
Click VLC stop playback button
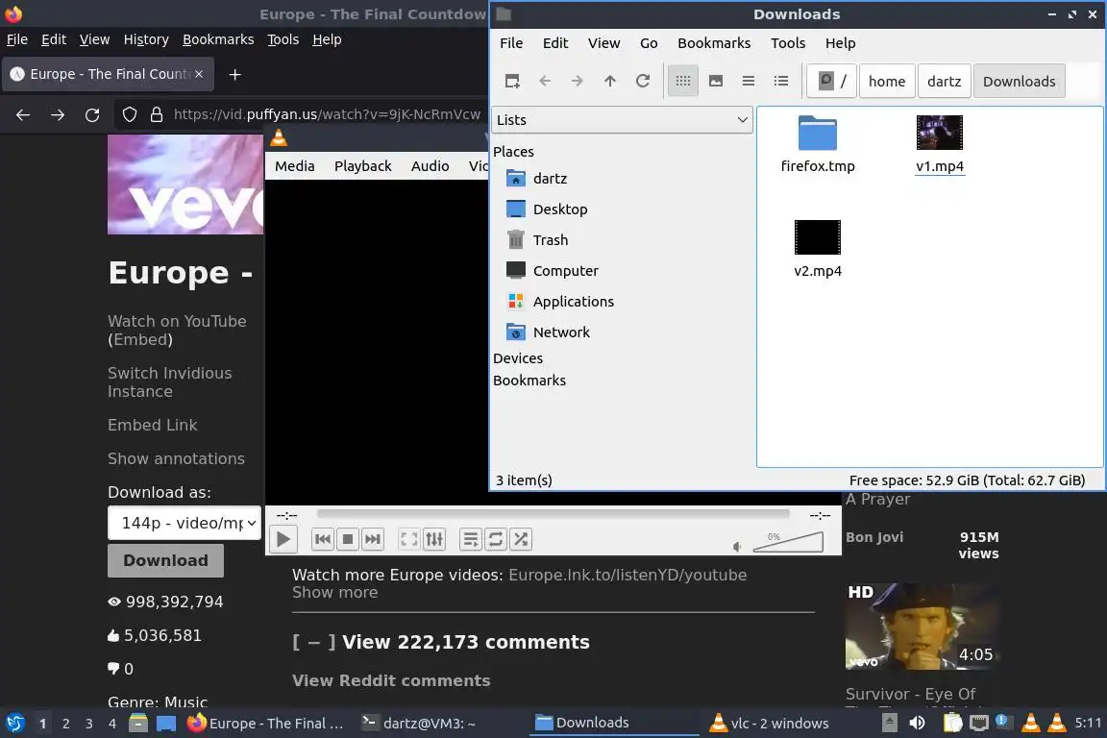point(347,539)
